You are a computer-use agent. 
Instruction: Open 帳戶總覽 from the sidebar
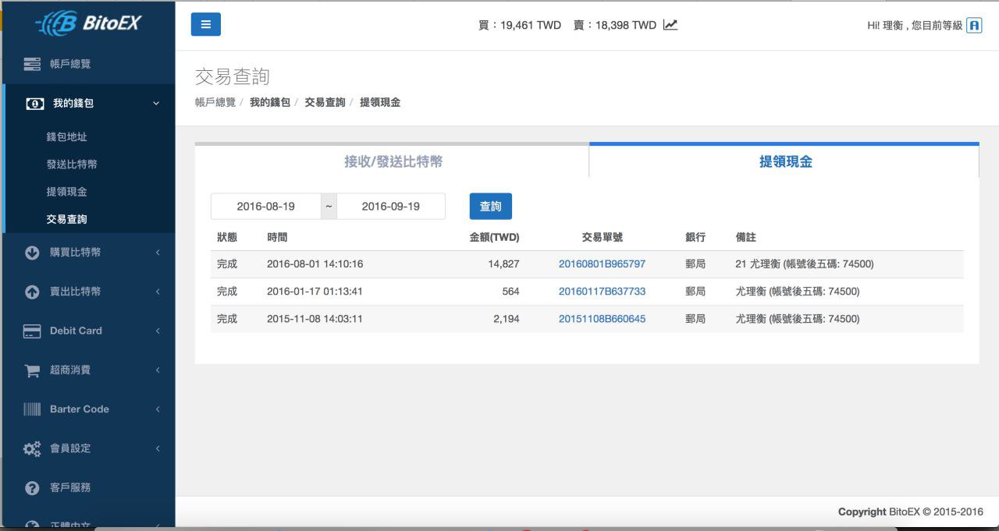coord(70,64)
